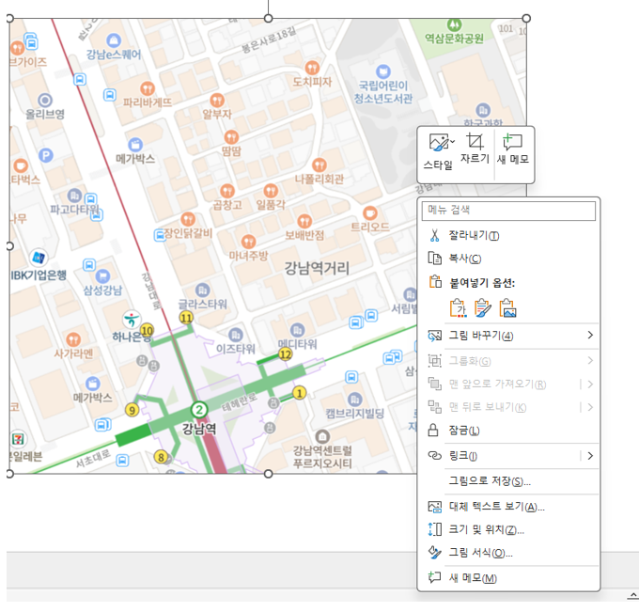
Task: Open Change Picture (그림 바꾸기) submenu
Action: 508,336
